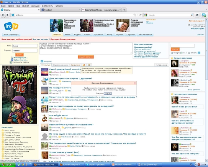Click the Firefox back arrow button

[3, 15]
